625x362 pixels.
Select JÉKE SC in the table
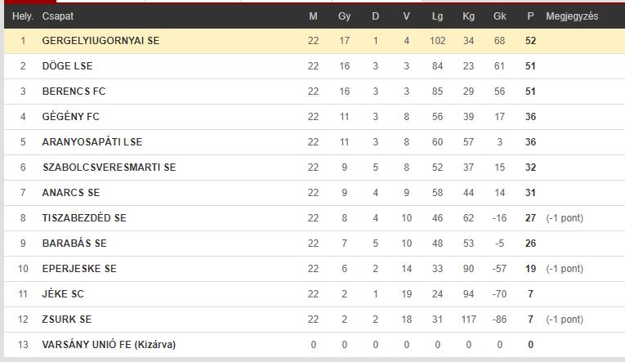[x=63, y=294]
